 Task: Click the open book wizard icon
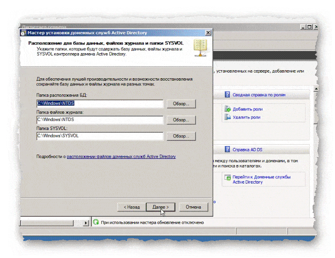[200, 48]
